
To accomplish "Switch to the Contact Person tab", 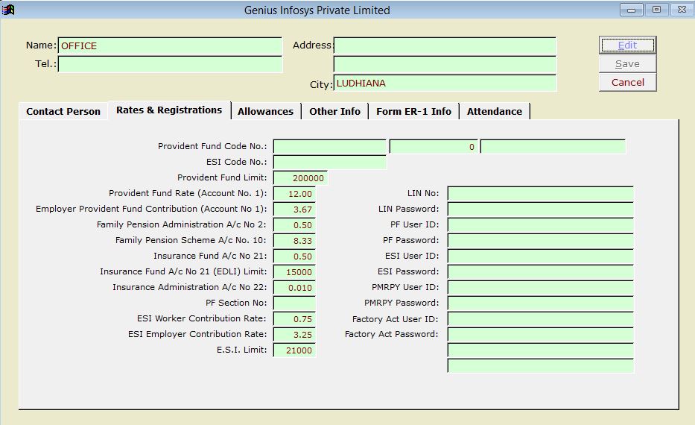I will [63, 111].
